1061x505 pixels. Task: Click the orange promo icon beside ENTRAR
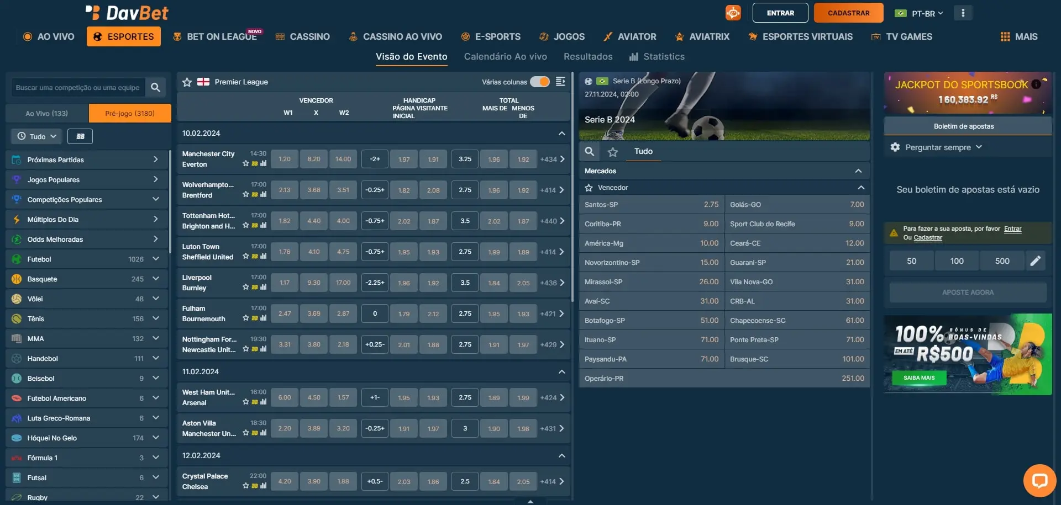point(733,13)
